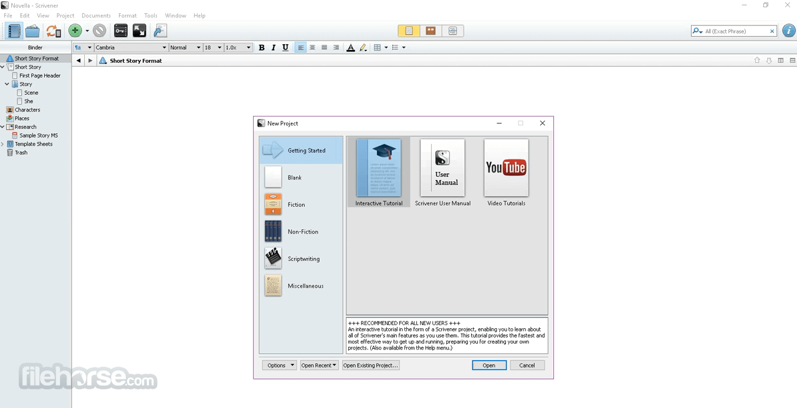Collapse the Short Story folder in Binder
Viewport: 797px width, 408px height.
click(2, 67)
